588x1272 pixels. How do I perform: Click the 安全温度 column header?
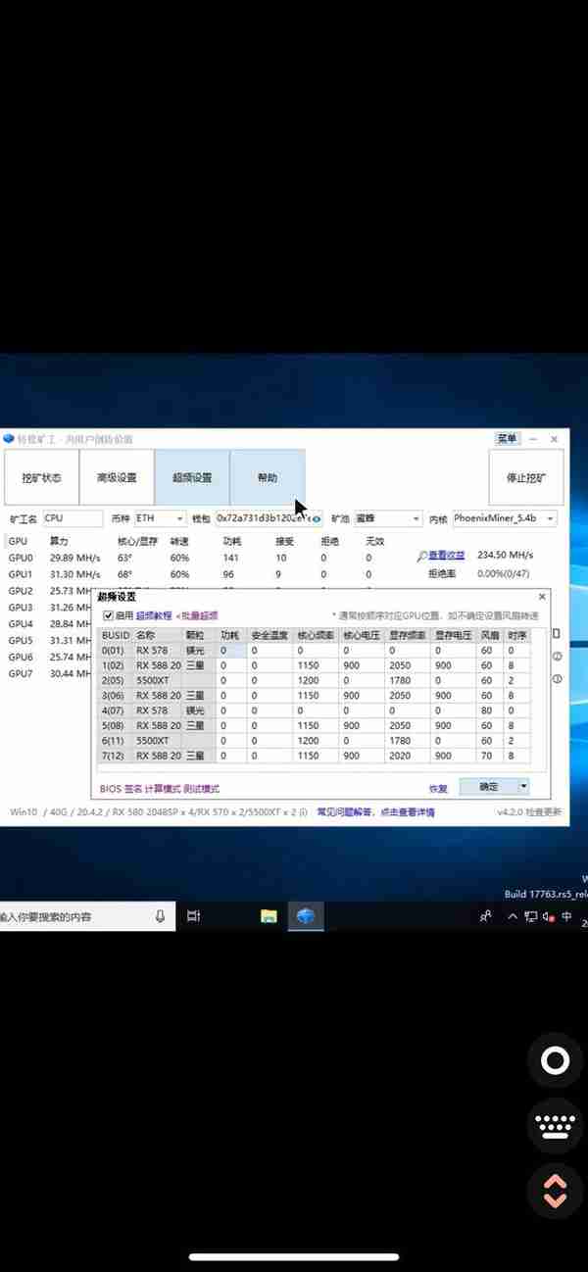coord(269,635)
